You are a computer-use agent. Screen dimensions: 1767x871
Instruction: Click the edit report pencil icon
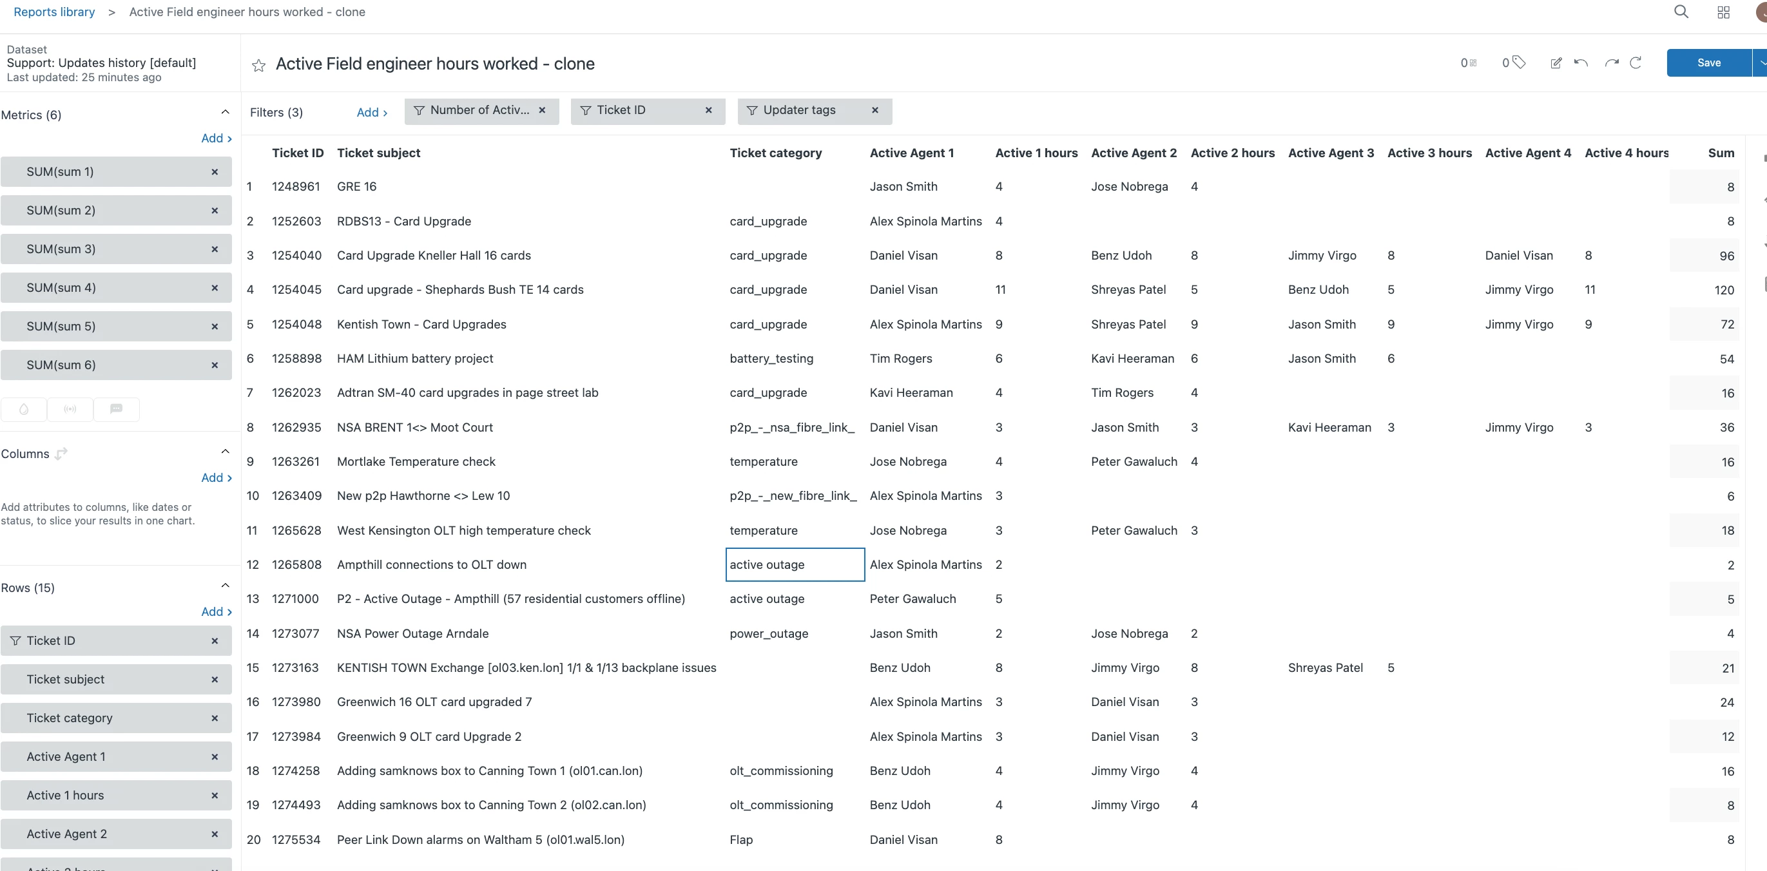pos(1556,63)
